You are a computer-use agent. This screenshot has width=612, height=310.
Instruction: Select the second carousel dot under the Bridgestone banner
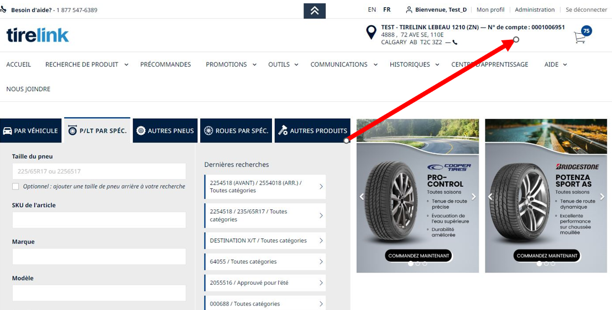point(546,264)
